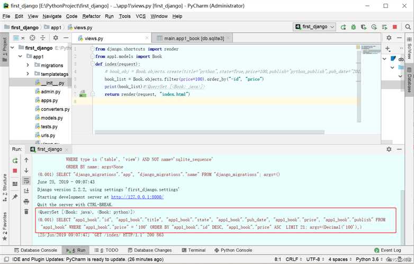Toggle soft-wrap in the Run console
The width and height of the screenshot is (414, 264).
coord(26,181)
